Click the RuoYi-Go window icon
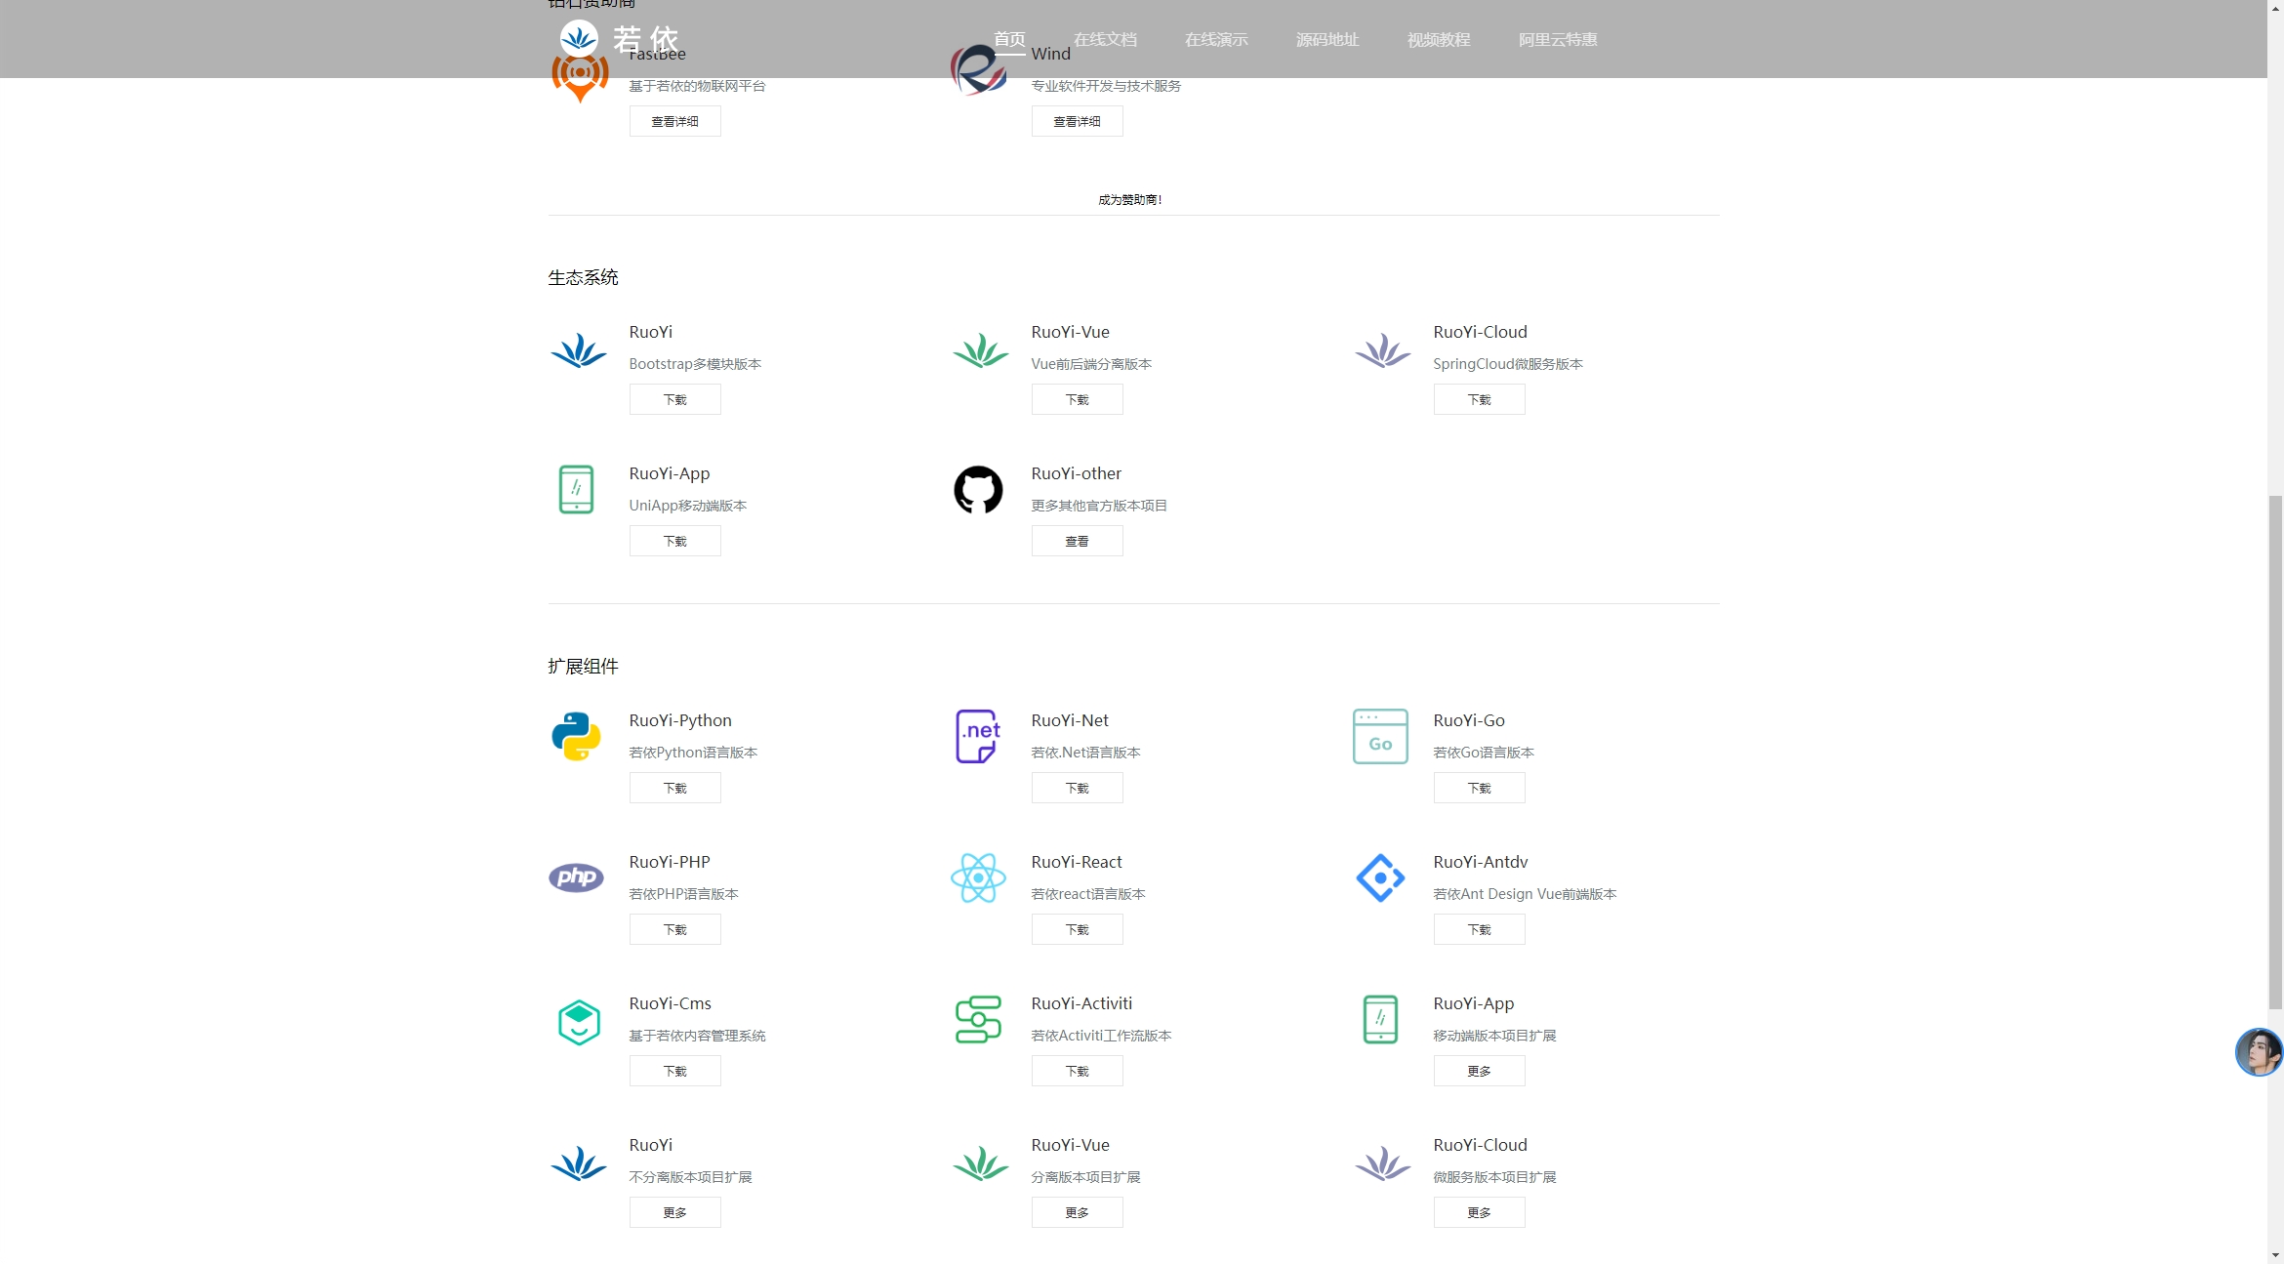This screenshot has width=2284, height=1264. pyautogui.click(x=1380, y=737)
